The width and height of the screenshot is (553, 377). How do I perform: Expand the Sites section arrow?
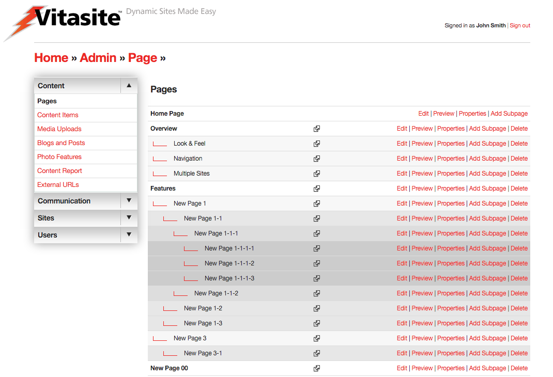129,218
